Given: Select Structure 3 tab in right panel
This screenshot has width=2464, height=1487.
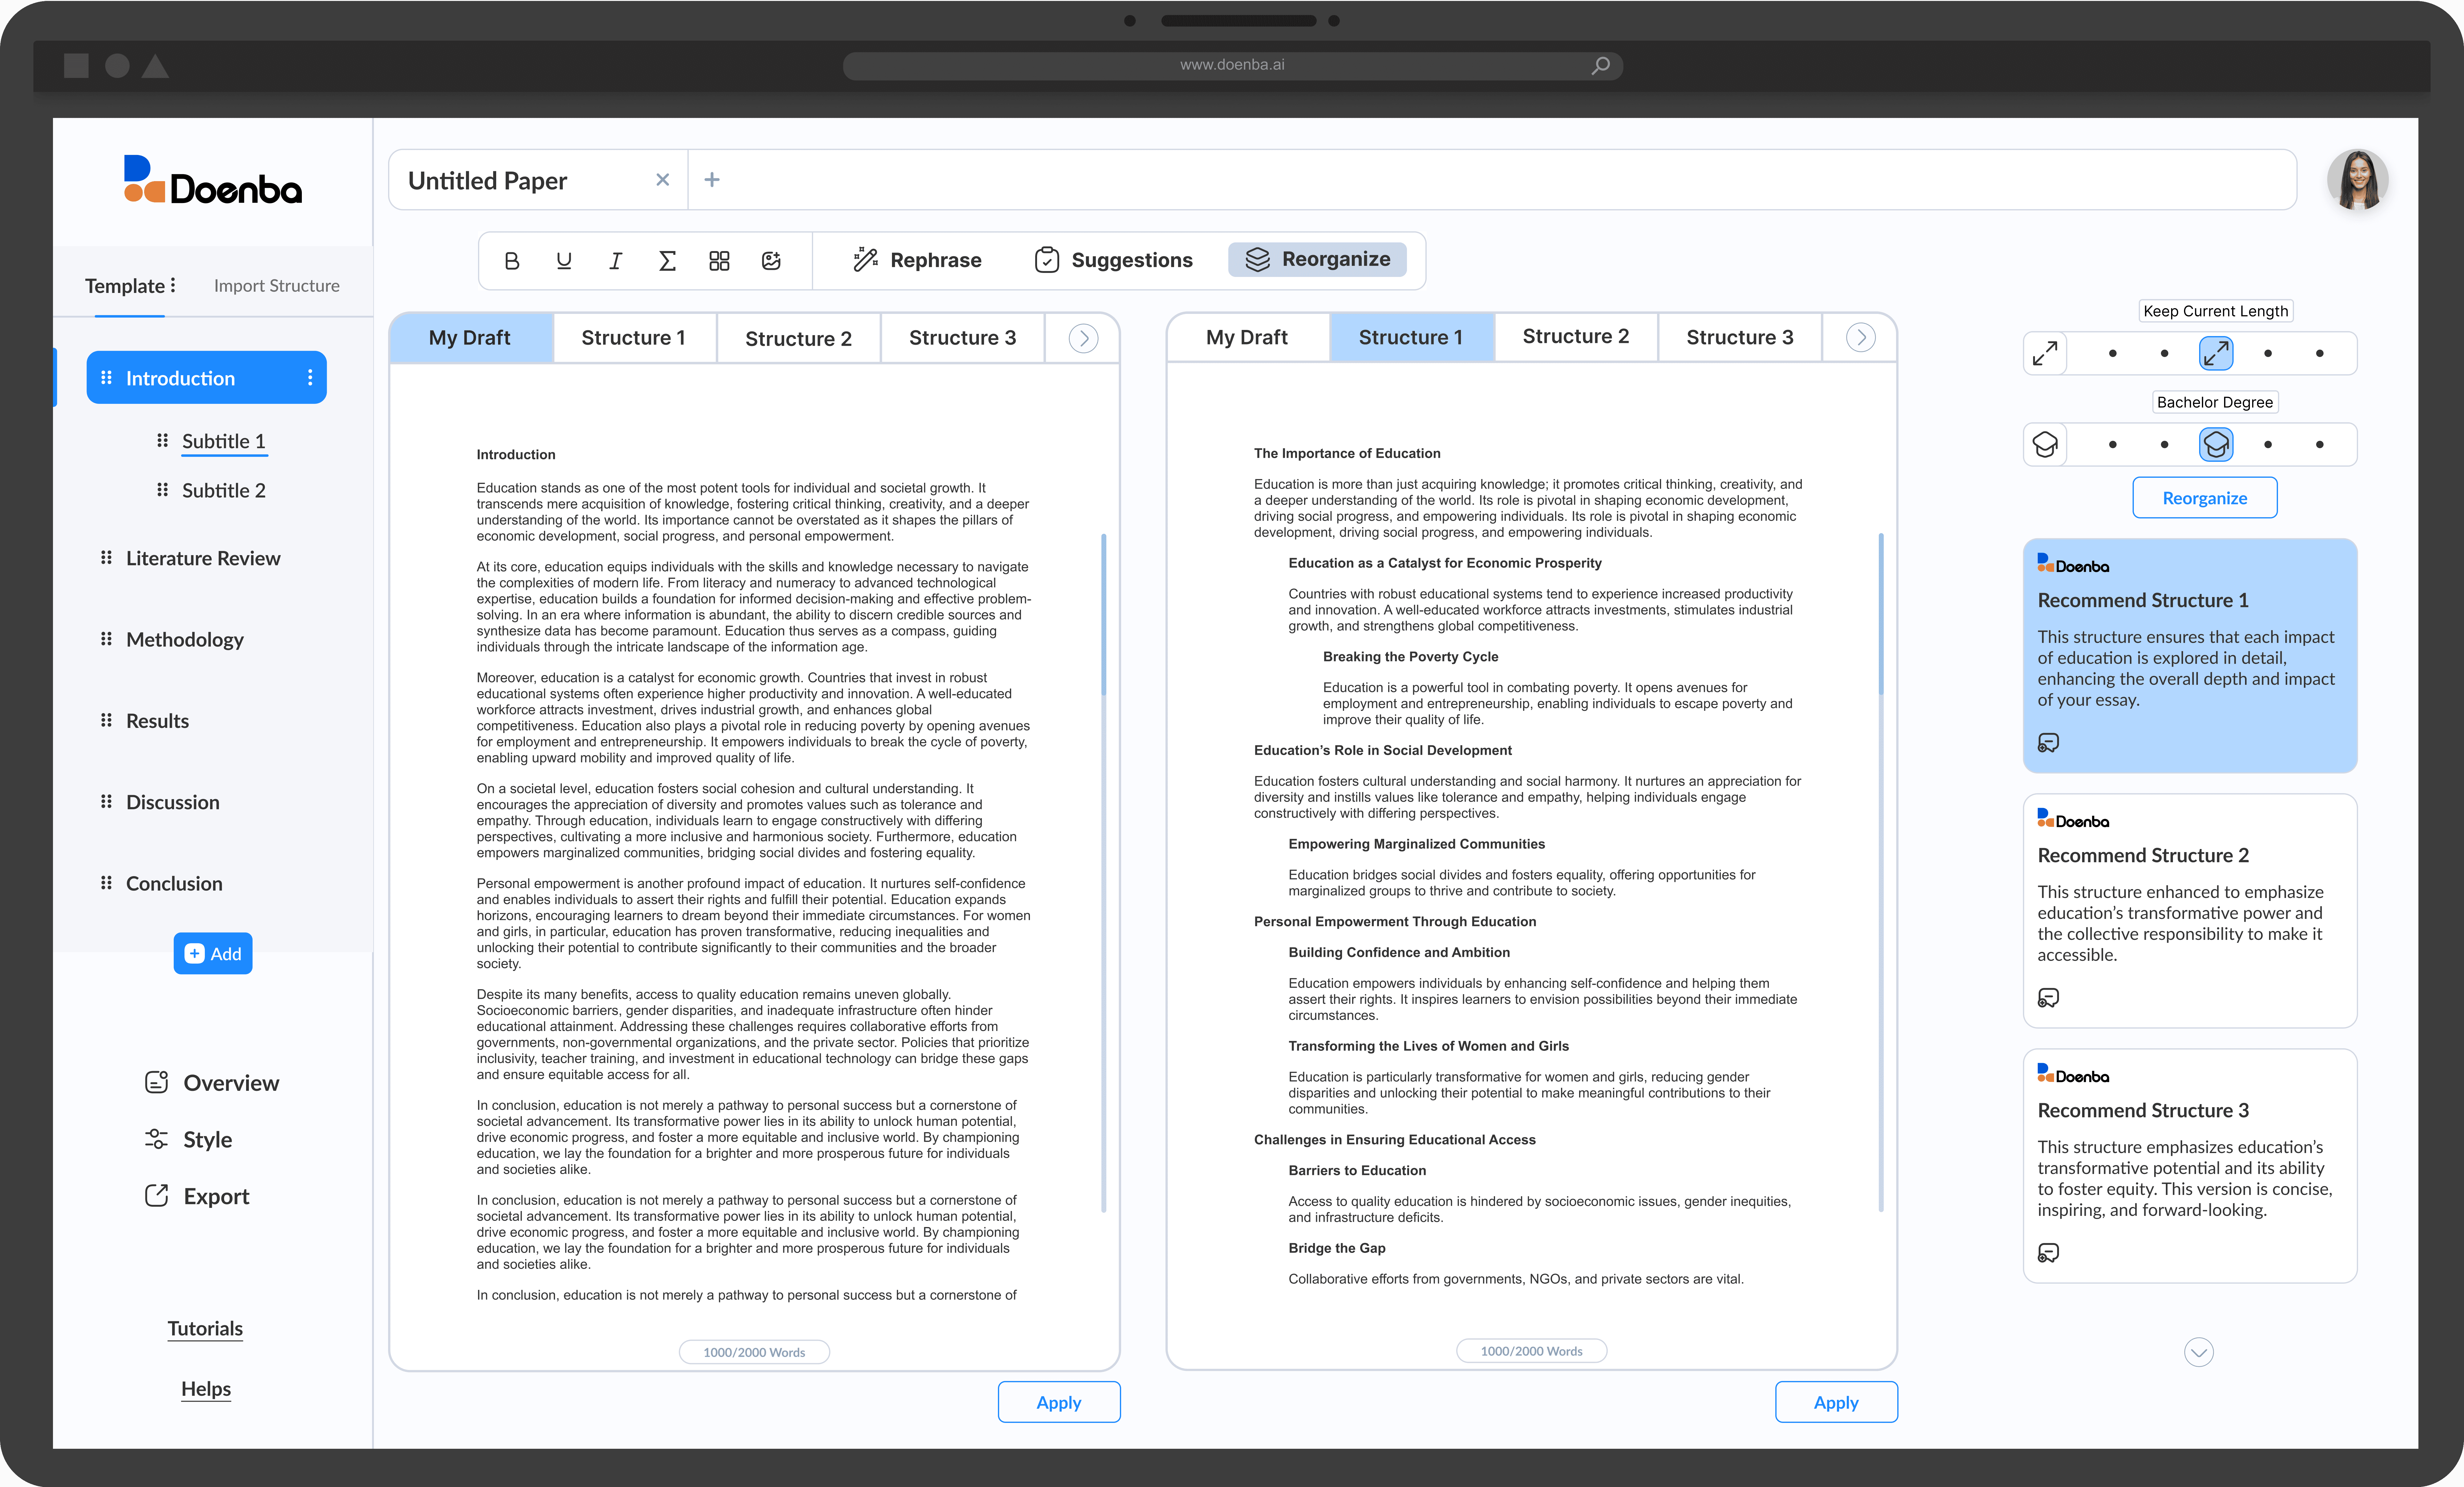Looking at the screenshot, I should point(1740,337).
